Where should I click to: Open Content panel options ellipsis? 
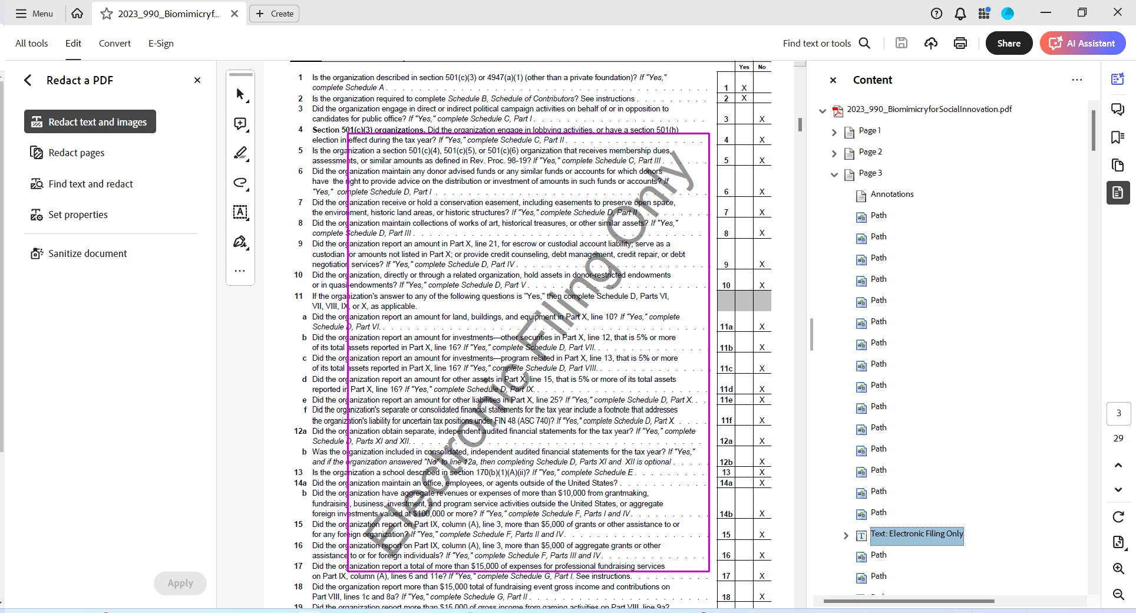pyautogui.click(x=1077, y=80)
